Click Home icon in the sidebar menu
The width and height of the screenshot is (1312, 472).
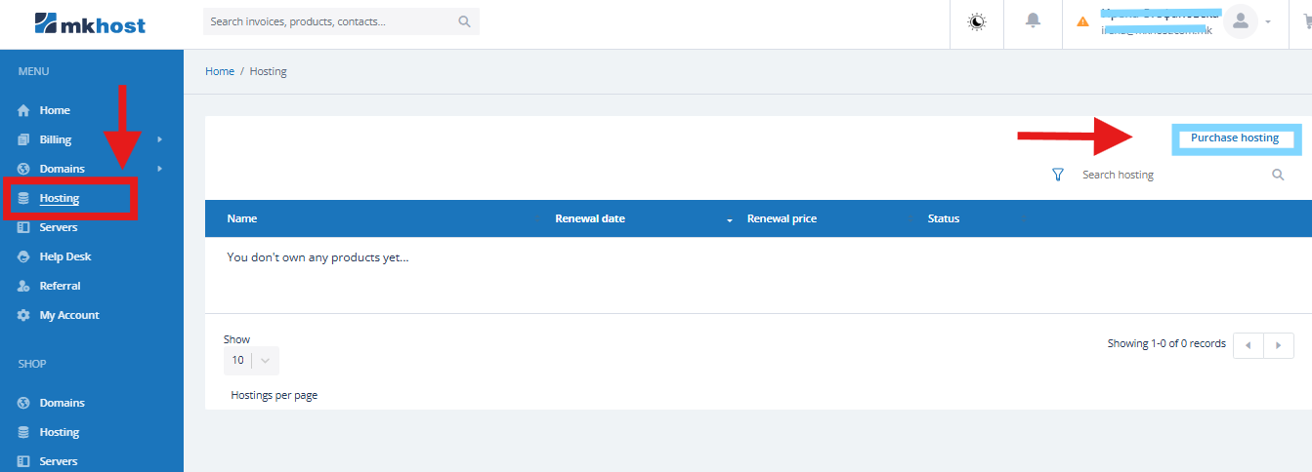23,110
